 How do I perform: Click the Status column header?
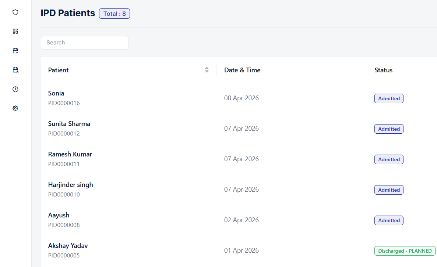tap(383, 70)
